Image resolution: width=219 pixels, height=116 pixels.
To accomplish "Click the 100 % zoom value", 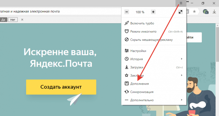I will click(140, 12).
